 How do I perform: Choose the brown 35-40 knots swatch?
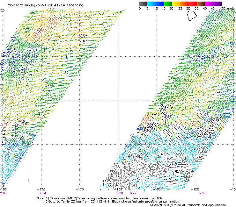(x=201, y=4)
